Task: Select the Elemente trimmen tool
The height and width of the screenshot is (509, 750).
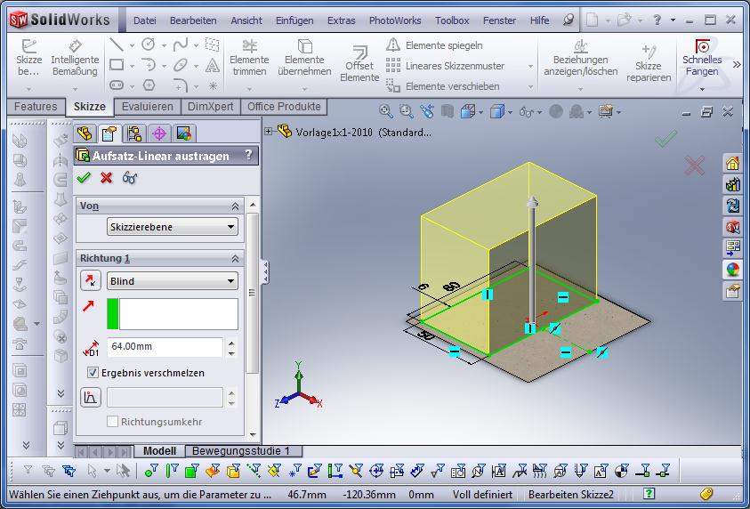Action: pos(249,58)
